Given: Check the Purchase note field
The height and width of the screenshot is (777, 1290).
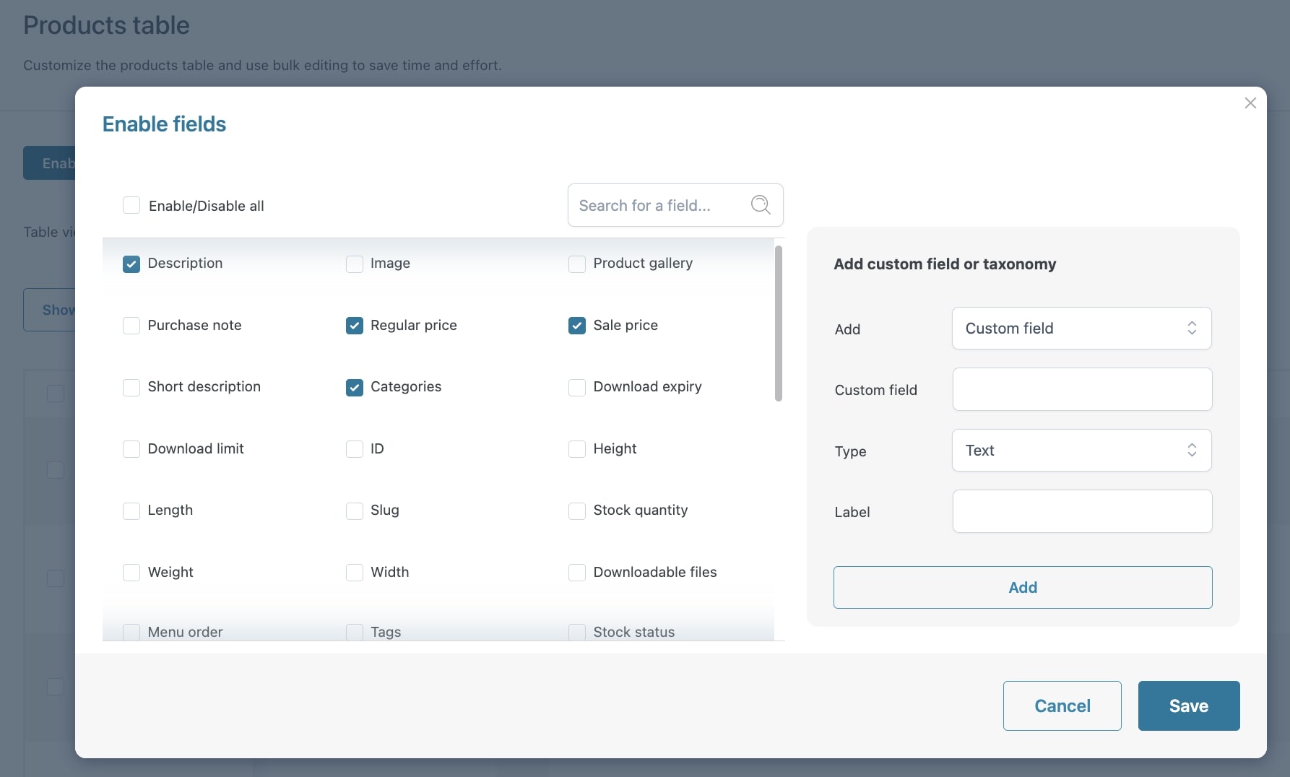Looking at the screenshot, I should (x=131, y=326).
